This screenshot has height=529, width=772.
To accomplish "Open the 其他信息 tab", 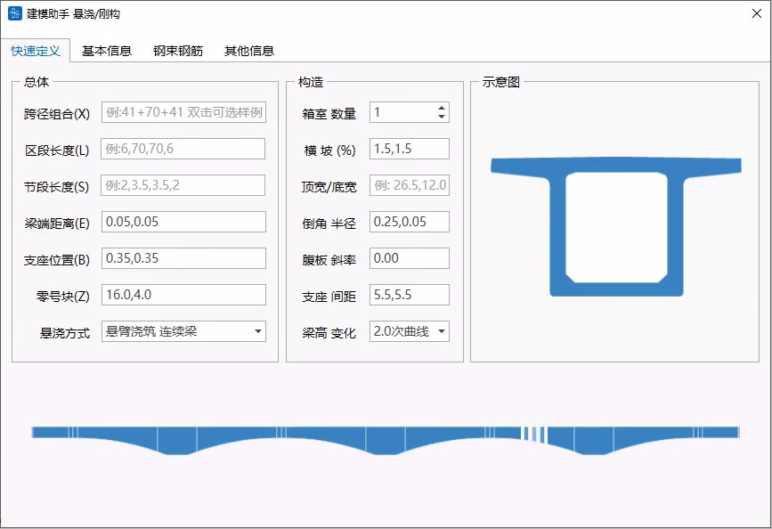I will pos(249,51).
